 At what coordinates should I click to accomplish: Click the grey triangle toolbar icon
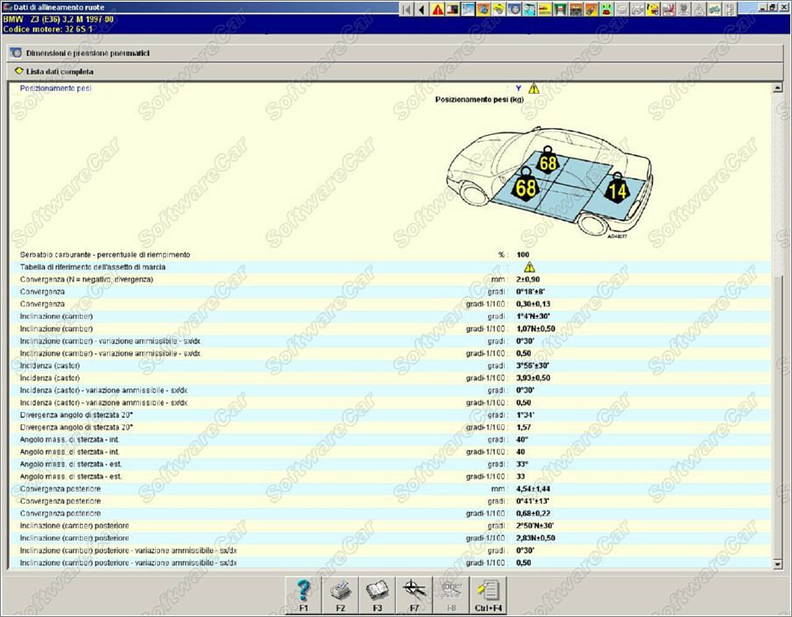click(699, 9)
